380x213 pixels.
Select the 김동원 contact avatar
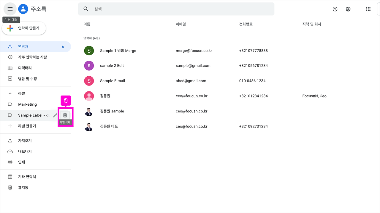89,96
